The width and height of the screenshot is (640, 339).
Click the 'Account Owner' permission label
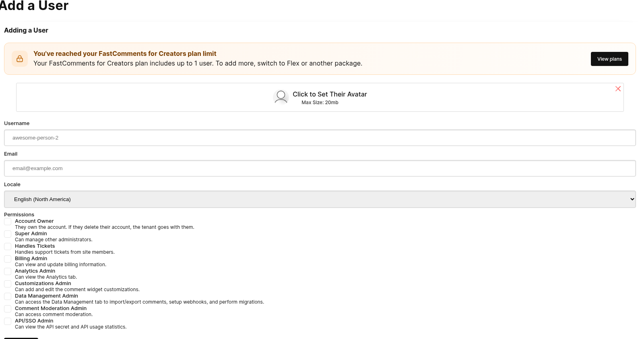pyautogui.click(x=34, y=221)
